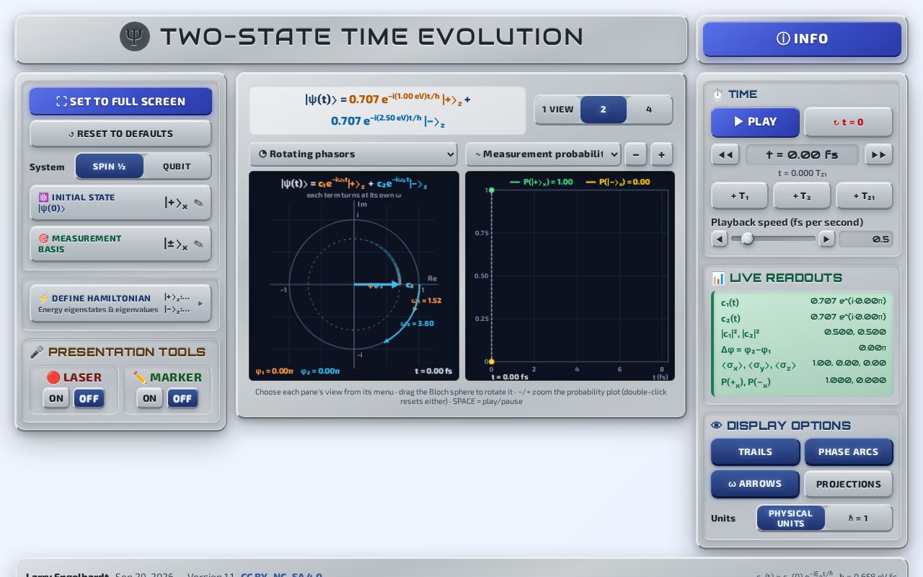Reset time to t = 0
923x577 pixels.
[849, 122]
